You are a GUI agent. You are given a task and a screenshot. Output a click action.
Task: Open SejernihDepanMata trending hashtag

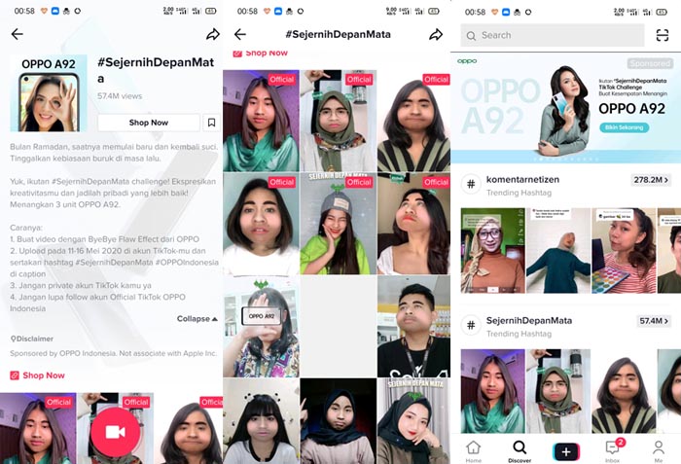point(529,321)
